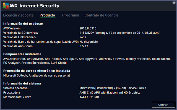The image size is (177, 110).
Task: Select the Producto tab
Action: click(x=47, y=15)
